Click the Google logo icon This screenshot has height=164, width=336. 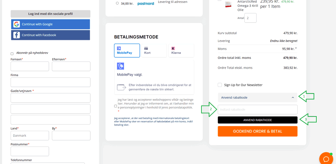(16, 24)
